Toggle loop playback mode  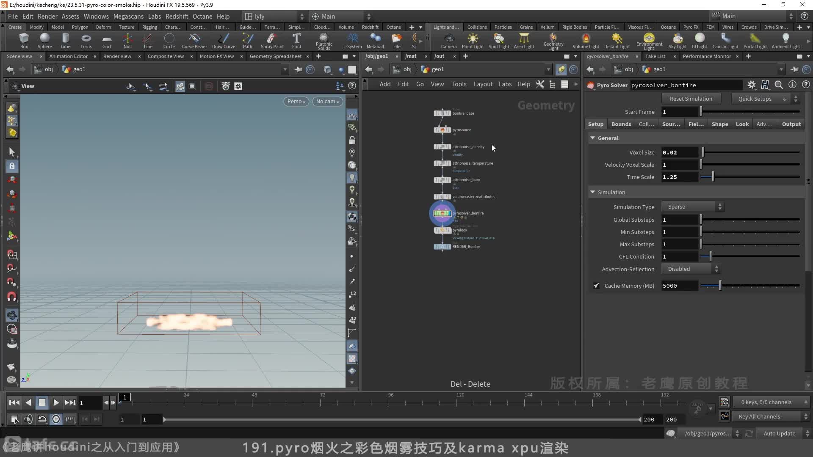pos(42,419)
